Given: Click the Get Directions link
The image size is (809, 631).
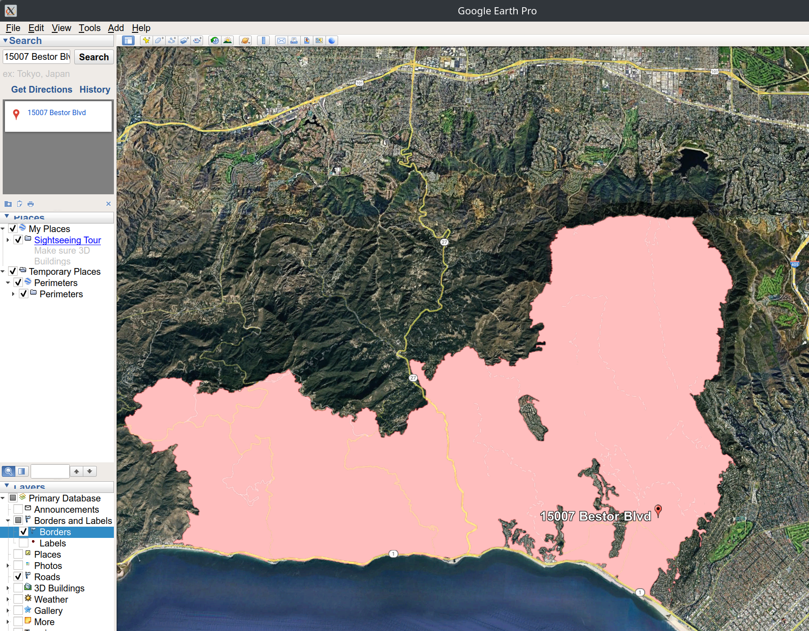Looking at the screenshot, I should (x=42, y=90).
